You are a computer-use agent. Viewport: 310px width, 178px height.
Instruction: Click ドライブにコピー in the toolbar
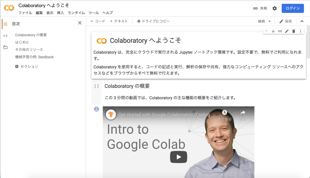tap(153, 21)
